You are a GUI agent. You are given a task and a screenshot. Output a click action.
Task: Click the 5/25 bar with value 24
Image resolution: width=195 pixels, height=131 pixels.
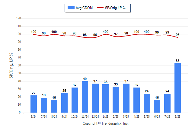pyautogui.click(x=147, y=103)
